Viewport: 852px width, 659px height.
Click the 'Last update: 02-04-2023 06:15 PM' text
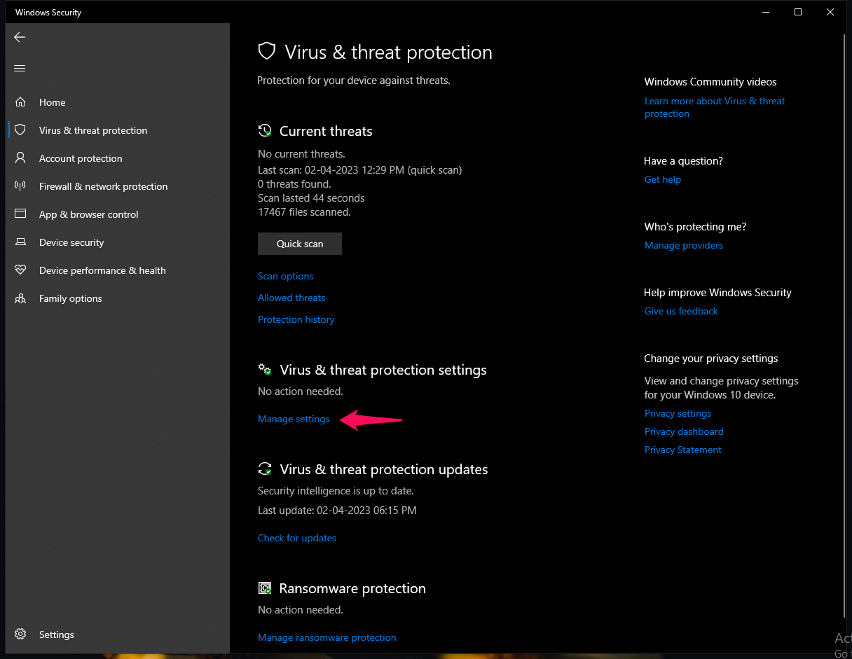point(337,511)
